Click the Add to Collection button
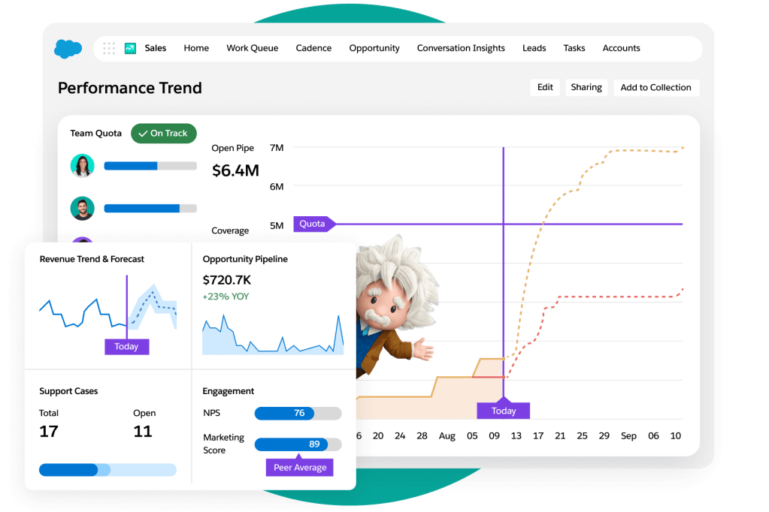The image size is (769, 512). click(656, 87)
